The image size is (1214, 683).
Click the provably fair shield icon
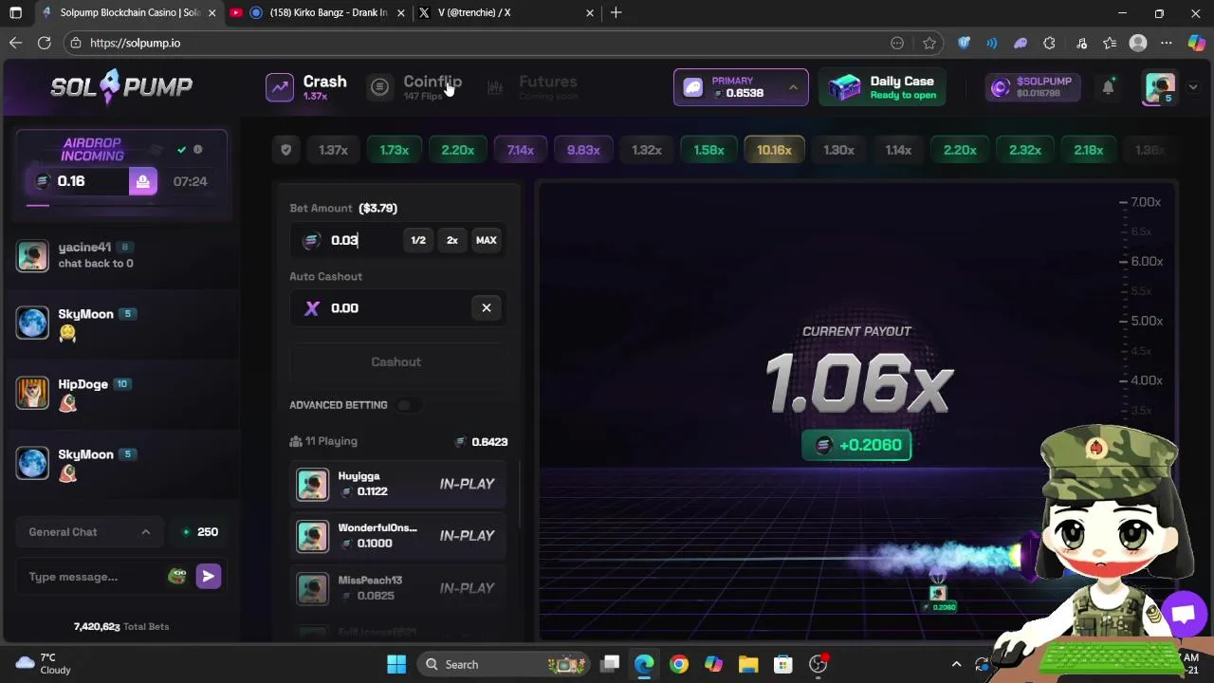[285, 150]
